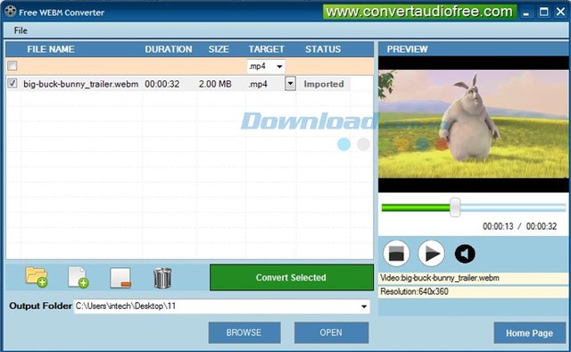
Task: Click the add file icon
Action: click(79, 277)
